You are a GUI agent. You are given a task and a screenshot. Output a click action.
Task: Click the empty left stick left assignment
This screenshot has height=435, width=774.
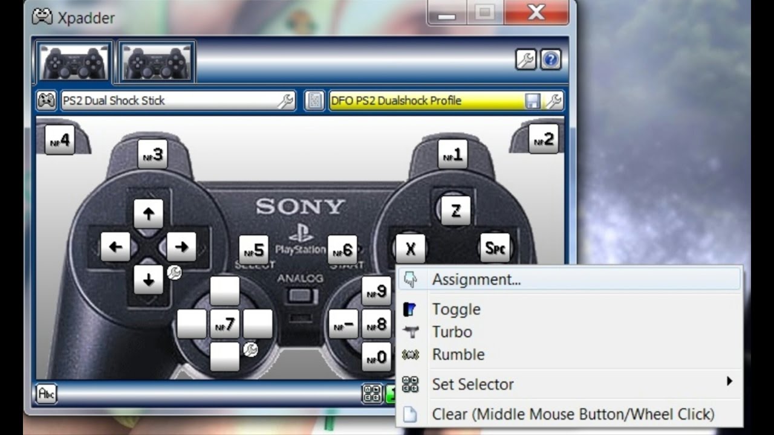[x=192, y=324]
